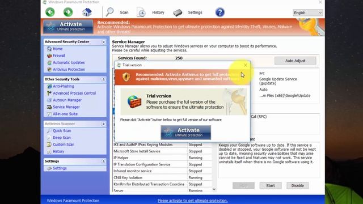The image size is (363, 204).
Task: Click the Google Update Service (gupdate) name text
Action: 278,81
